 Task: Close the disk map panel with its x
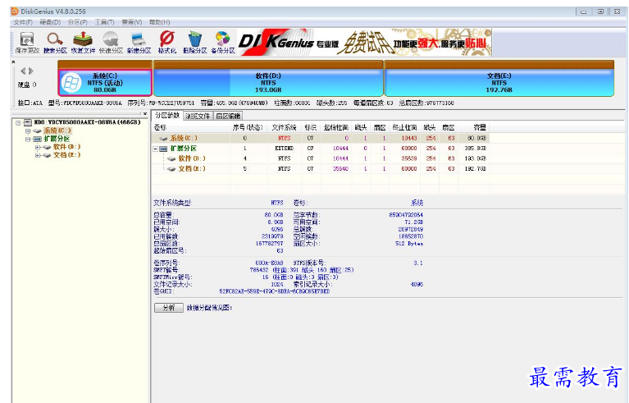pos(13,62)
